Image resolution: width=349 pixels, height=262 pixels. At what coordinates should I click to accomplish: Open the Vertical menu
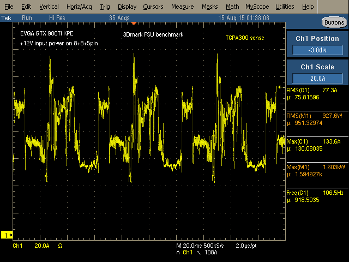[49, 7]
